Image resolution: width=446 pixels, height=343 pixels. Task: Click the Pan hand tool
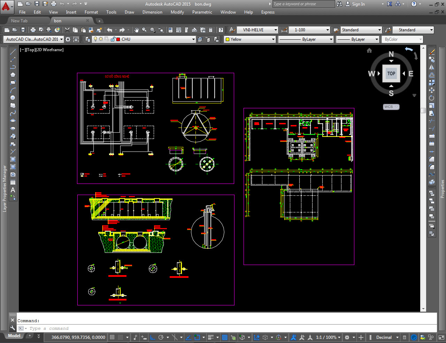[x=137, y=30]
